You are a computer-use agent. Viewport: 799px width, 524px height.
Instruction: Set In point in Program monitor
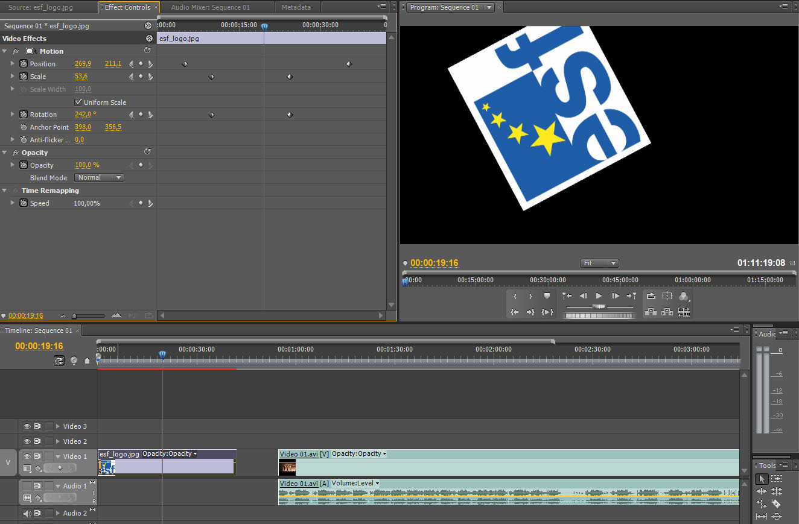click(x=515, y=296)
